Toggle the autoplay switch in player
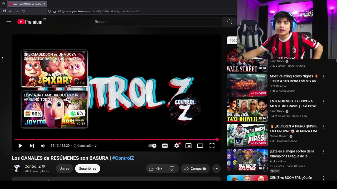337x189 pixels. (x=152, y=146)
